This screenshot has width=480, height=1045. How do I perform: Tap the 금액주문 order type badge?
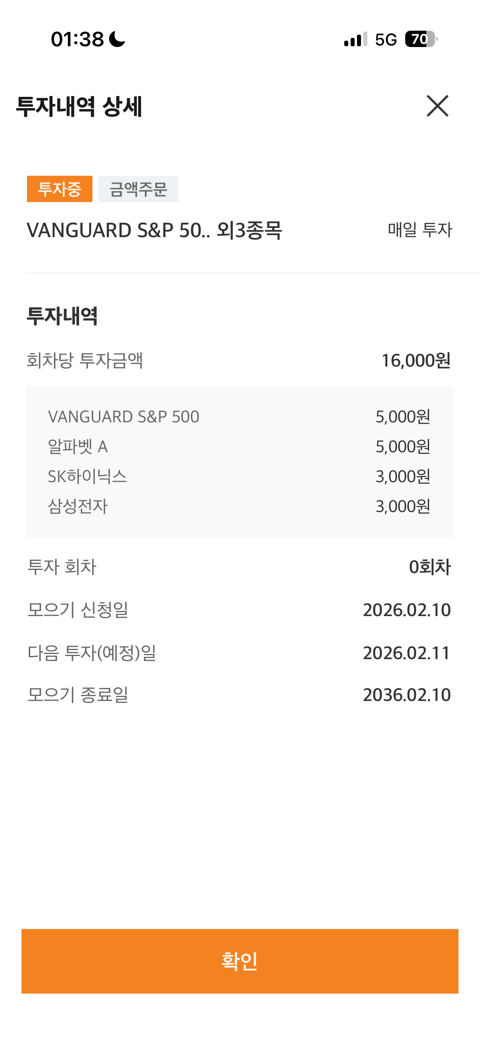point(138,189)
